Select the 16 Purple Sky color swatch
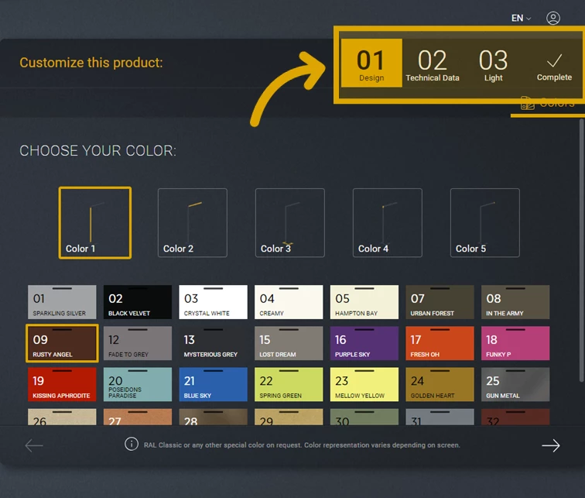The image size is (585, 498). coord(364,343)
